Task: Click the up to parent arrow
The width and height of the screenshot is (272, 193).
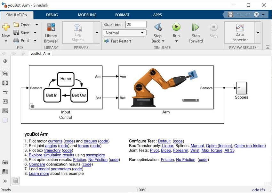Action: click(x=23, y=53)
